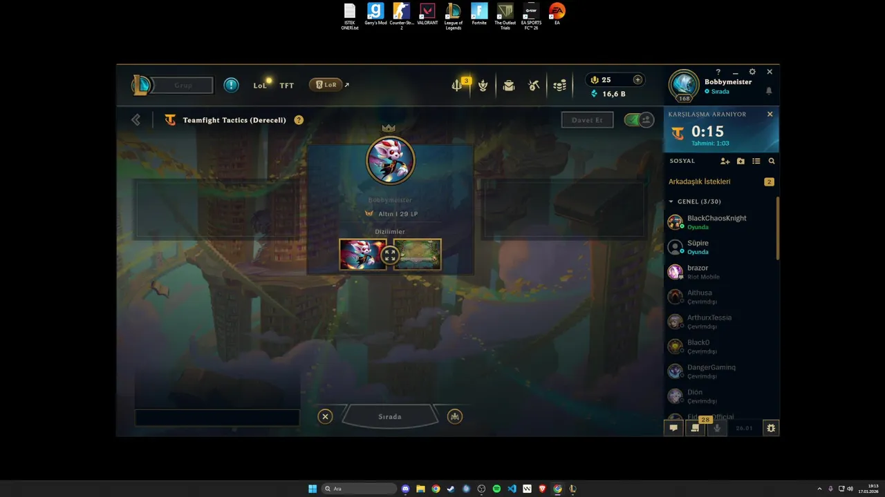This screenshot has height=497, width=885.
Task: Open the laurel wreath icon in top bar
Action: click(483, 86)
